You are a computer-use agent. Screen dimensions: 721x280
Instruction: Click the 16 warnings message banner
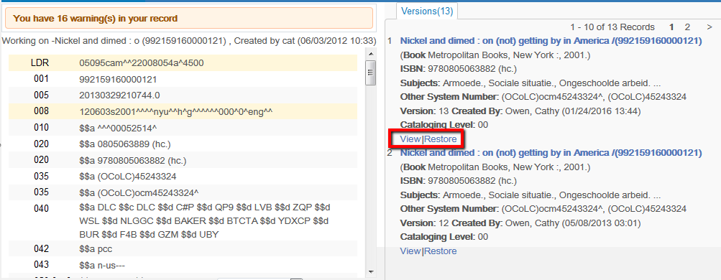tap(189, 19)
